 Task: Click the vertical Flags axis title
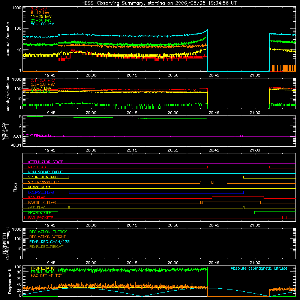point(15,187)
